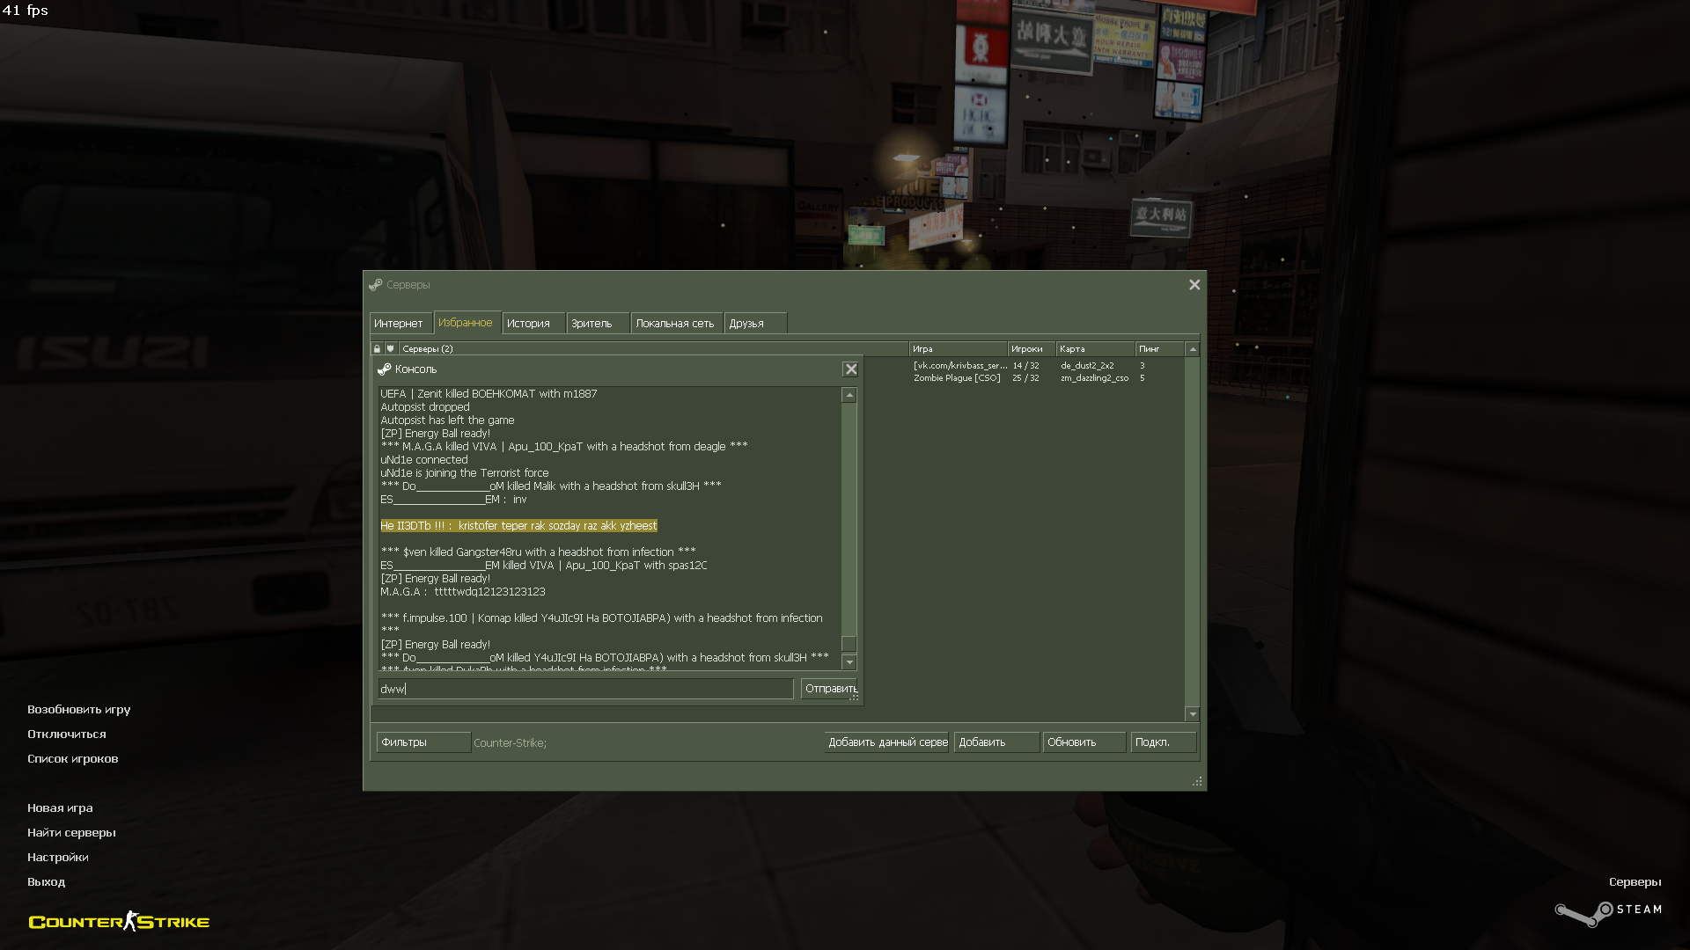This screenshot has height=950, width=1690.
Task: Click the server window resize grip
Action: 1197,781
